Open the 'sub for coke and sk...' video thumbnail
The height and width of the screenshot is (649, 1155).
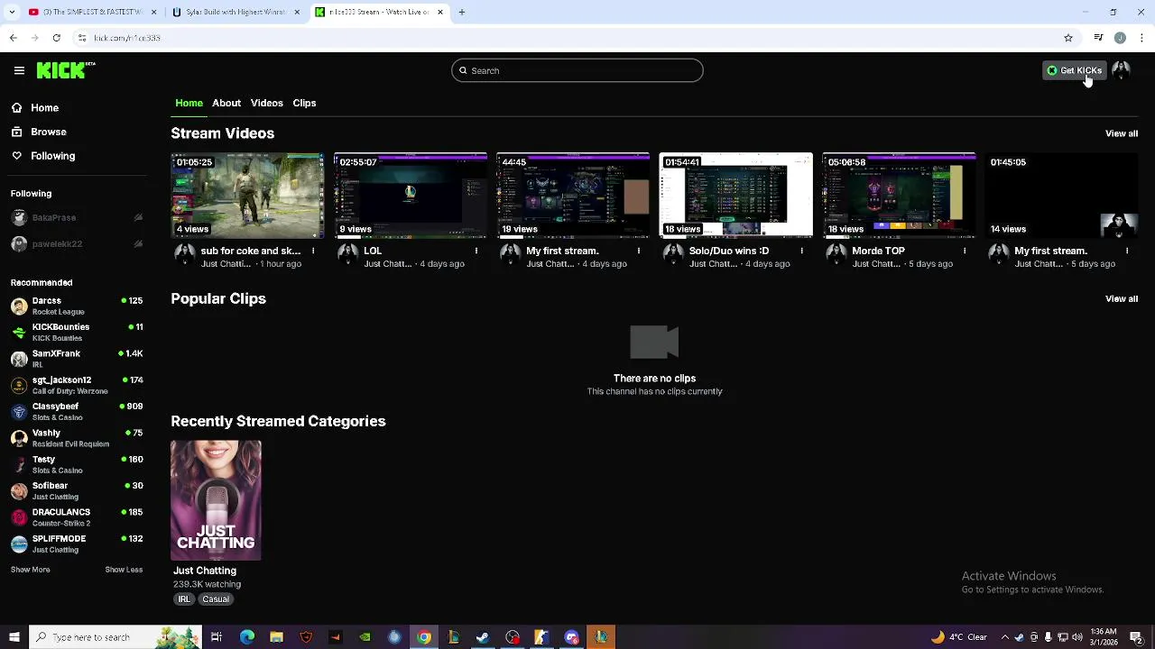click(x=247, y=196)
